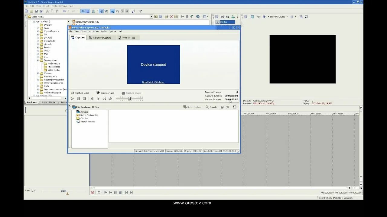This screenshot has height=217, width=387.
Task: Open Clip Explorer views dropdown
Action: 235,107
